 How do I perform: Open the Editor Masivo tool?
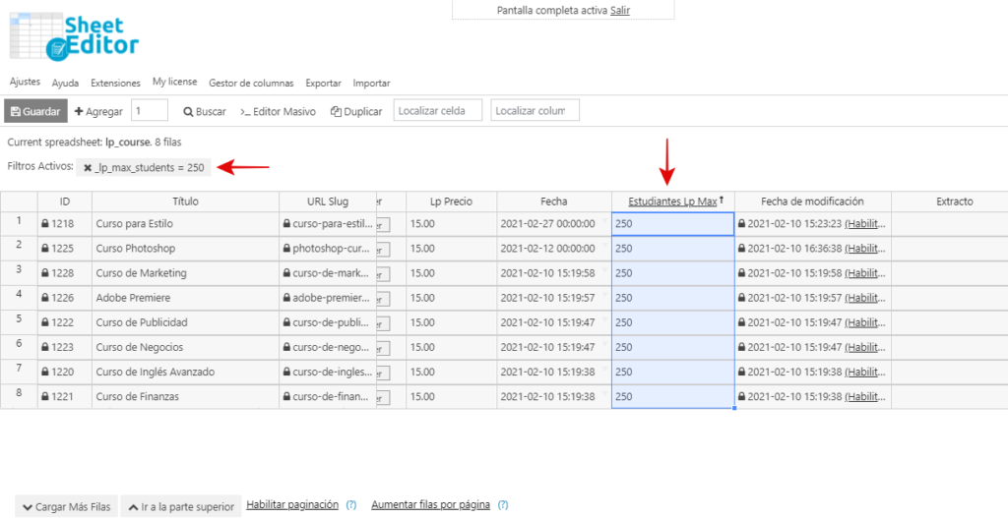pyautogui.click(x=279, y=111)
